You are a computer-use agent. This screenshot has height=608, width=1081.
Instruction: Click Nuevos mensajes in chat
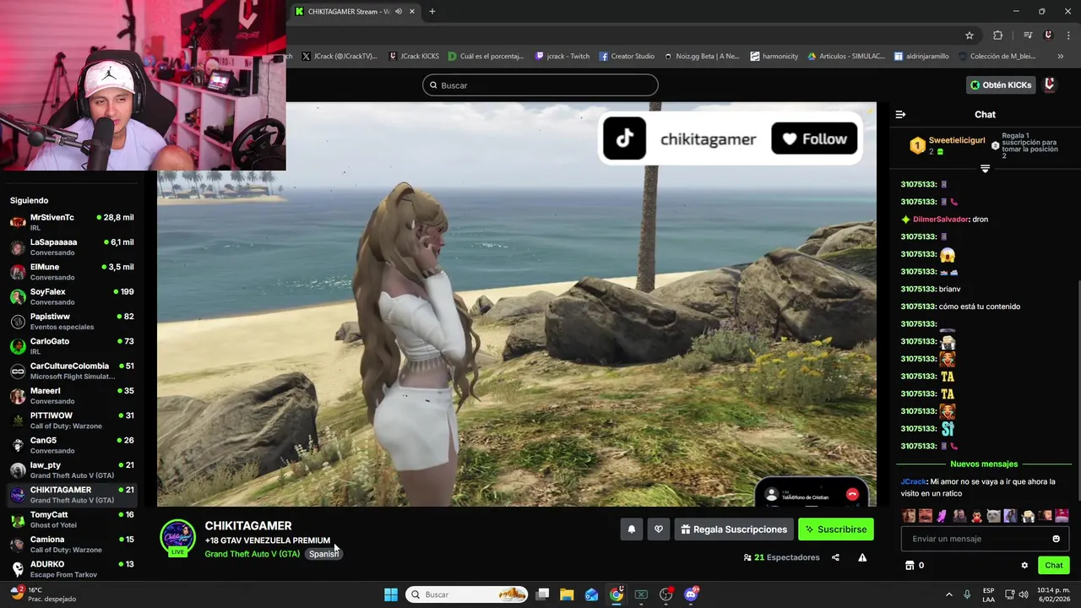(984, 464)
